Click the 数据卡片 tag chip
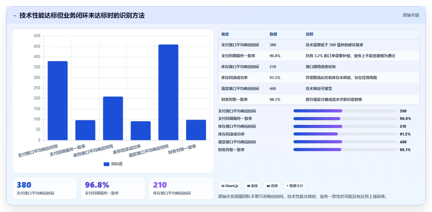The image size is (432, 212). (295, 186)
